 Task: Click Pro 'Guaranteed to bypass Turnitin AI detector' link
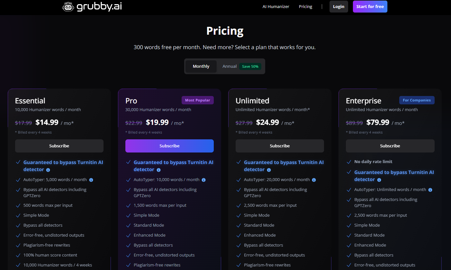173,166
